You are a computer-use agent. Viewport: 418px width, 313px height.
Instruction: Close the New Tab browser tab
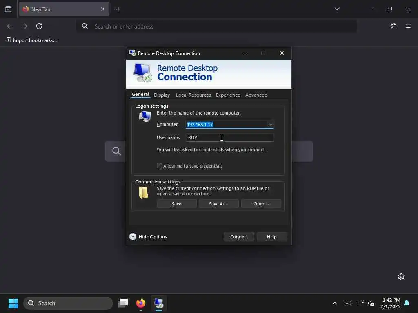point(103,9)
